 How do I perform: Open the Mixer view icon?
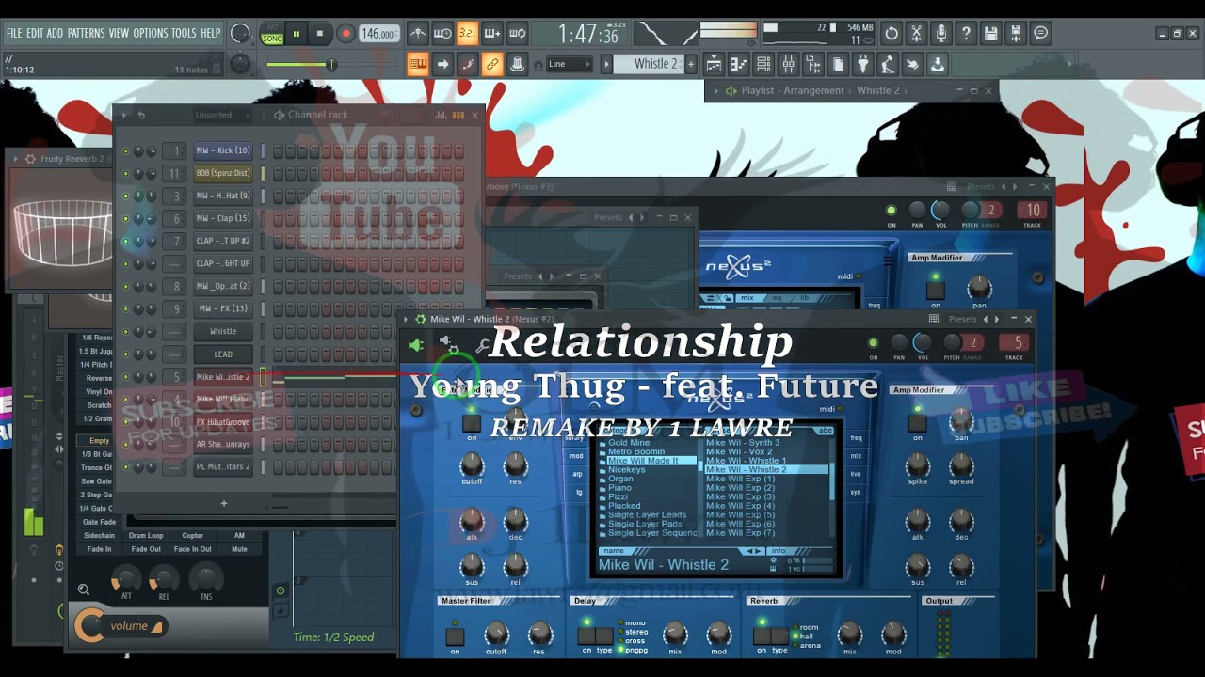click(x=789, y=64)
